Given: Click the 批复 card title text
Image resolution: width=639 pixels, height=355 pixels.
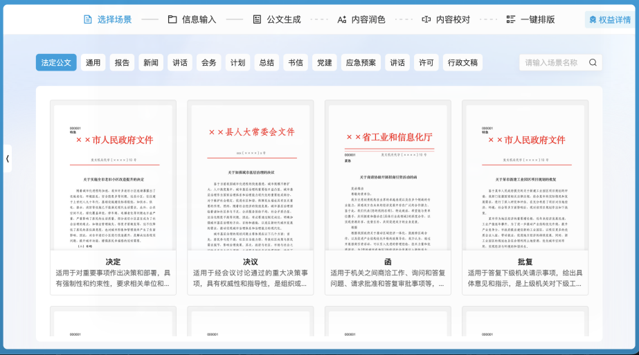Looking at the screenshot, I should [525, 262].
